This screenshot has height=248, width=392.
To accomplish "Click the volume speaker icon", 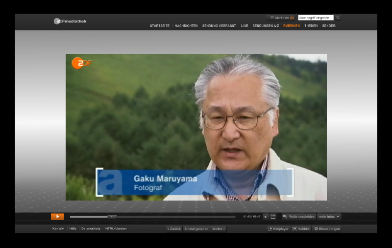I will click(266, 217).
